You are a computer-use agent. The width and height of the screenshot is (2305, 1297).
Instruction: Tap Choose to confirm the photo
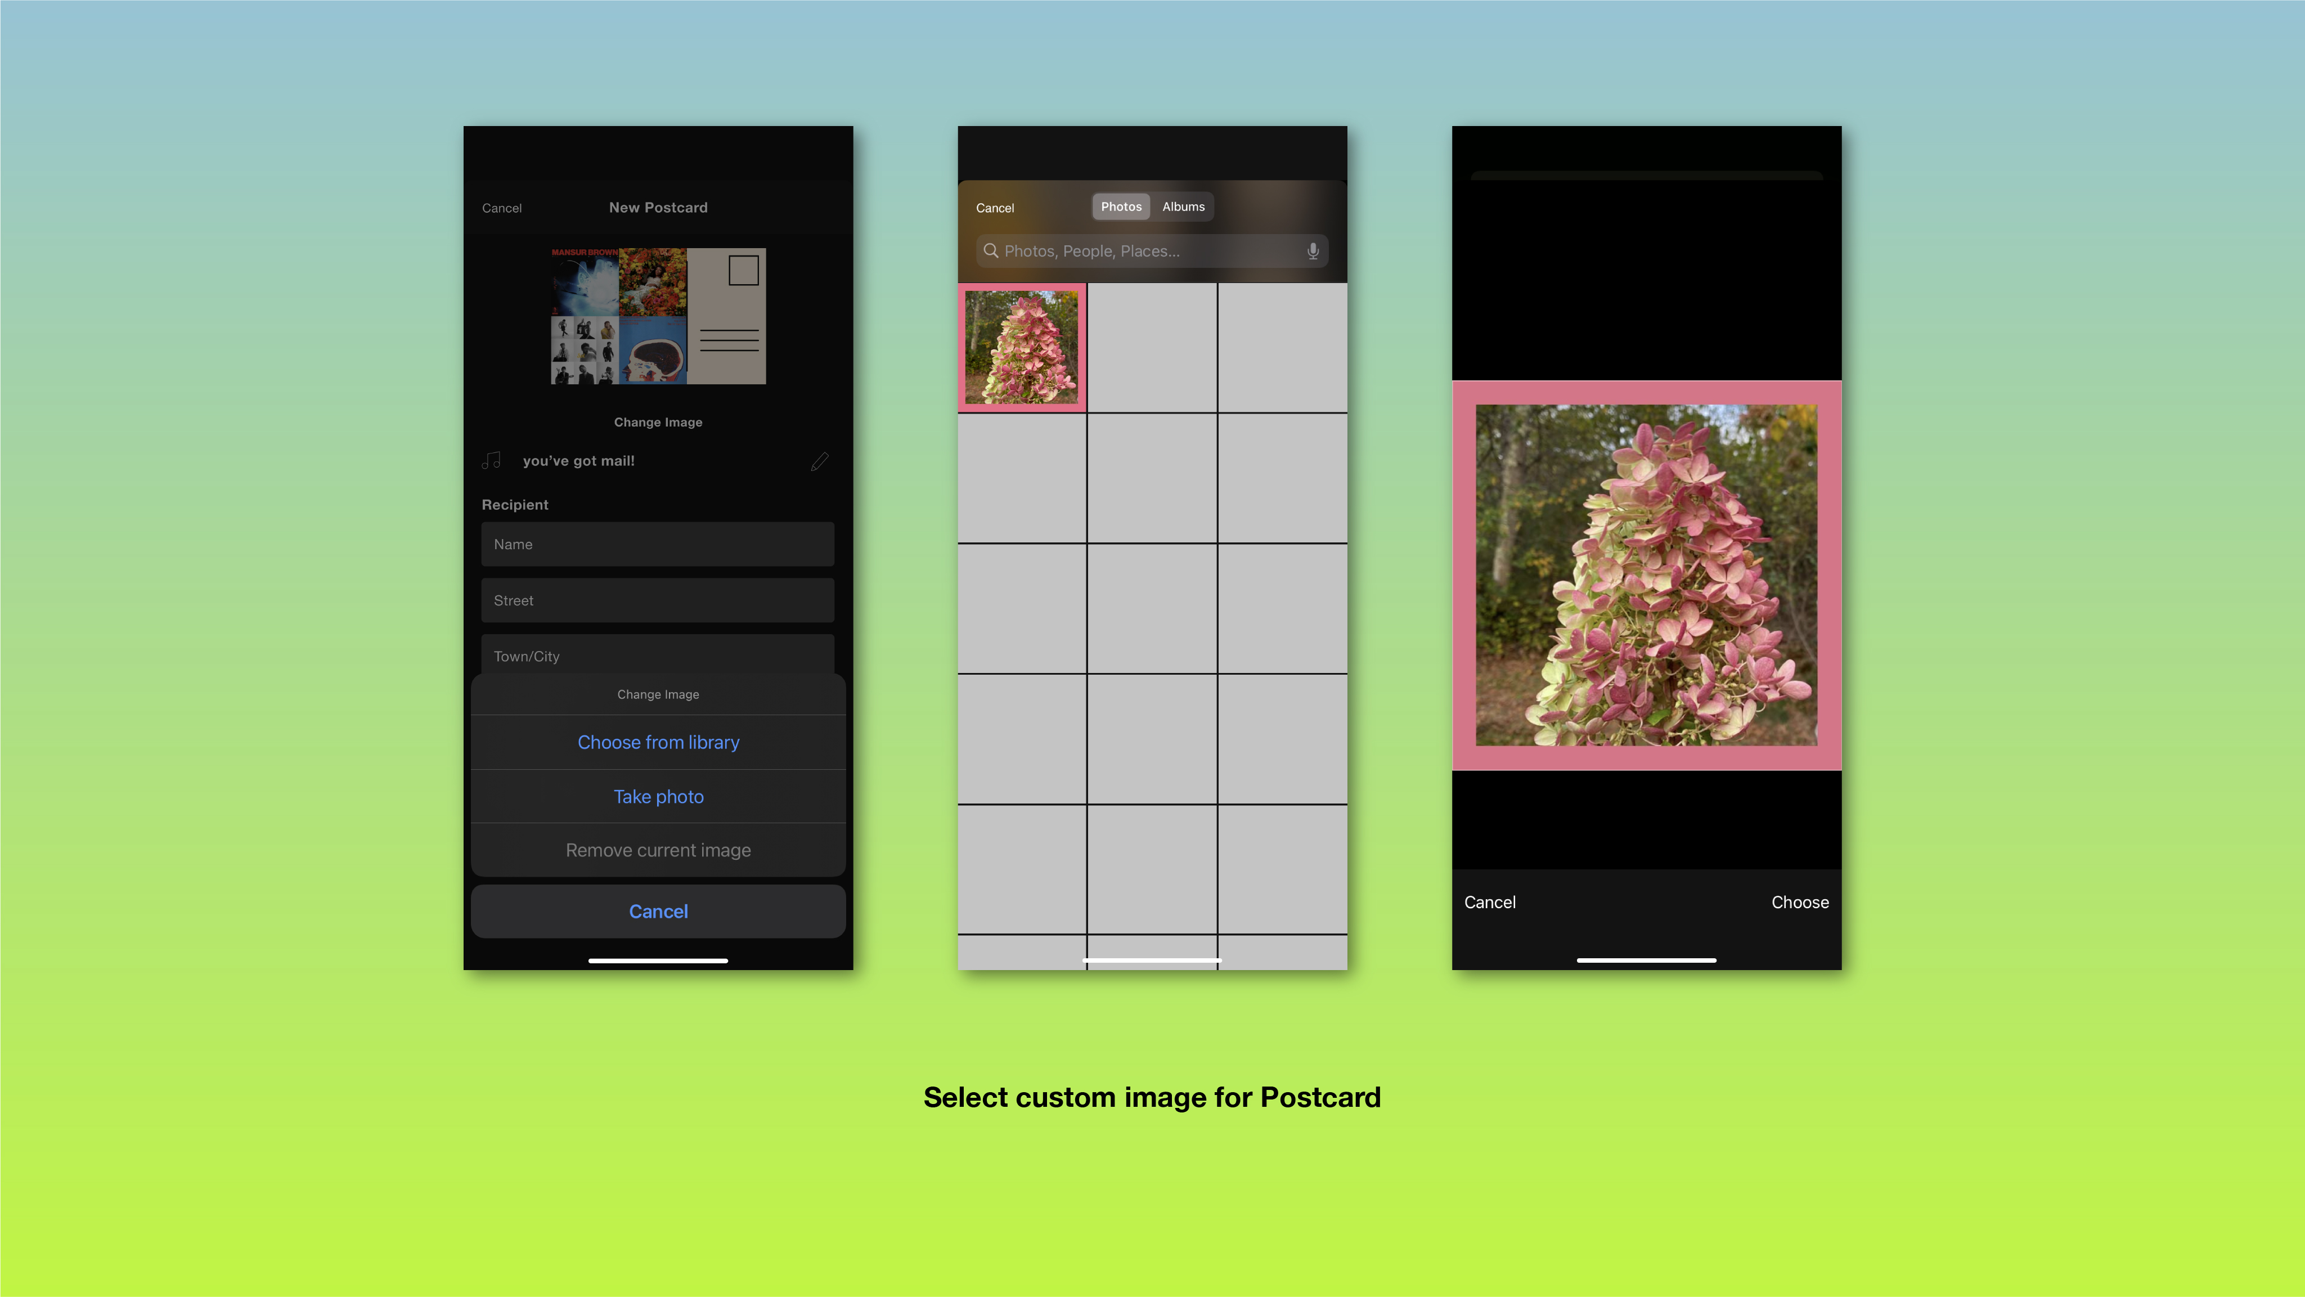tap(1799, 902)
